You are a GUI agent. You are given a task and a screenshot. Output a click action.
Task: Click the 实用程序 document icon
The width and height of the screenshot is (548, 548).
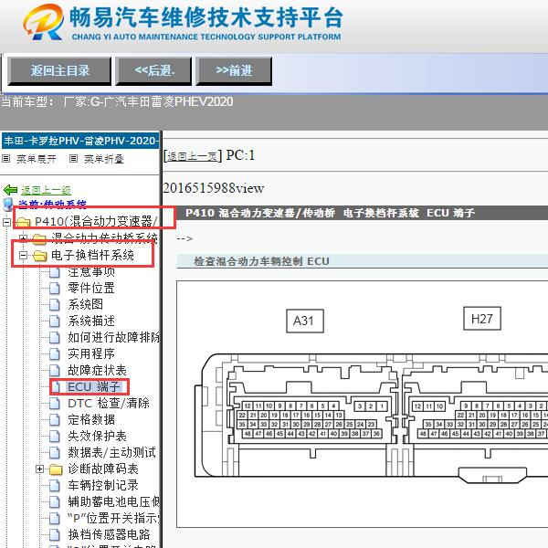click(x=55, y=353)
